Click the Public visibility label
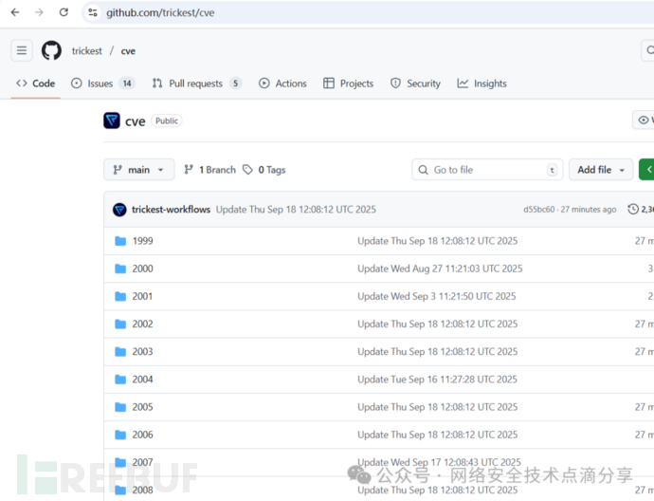 pyautogui.click(x=167, y=121)
